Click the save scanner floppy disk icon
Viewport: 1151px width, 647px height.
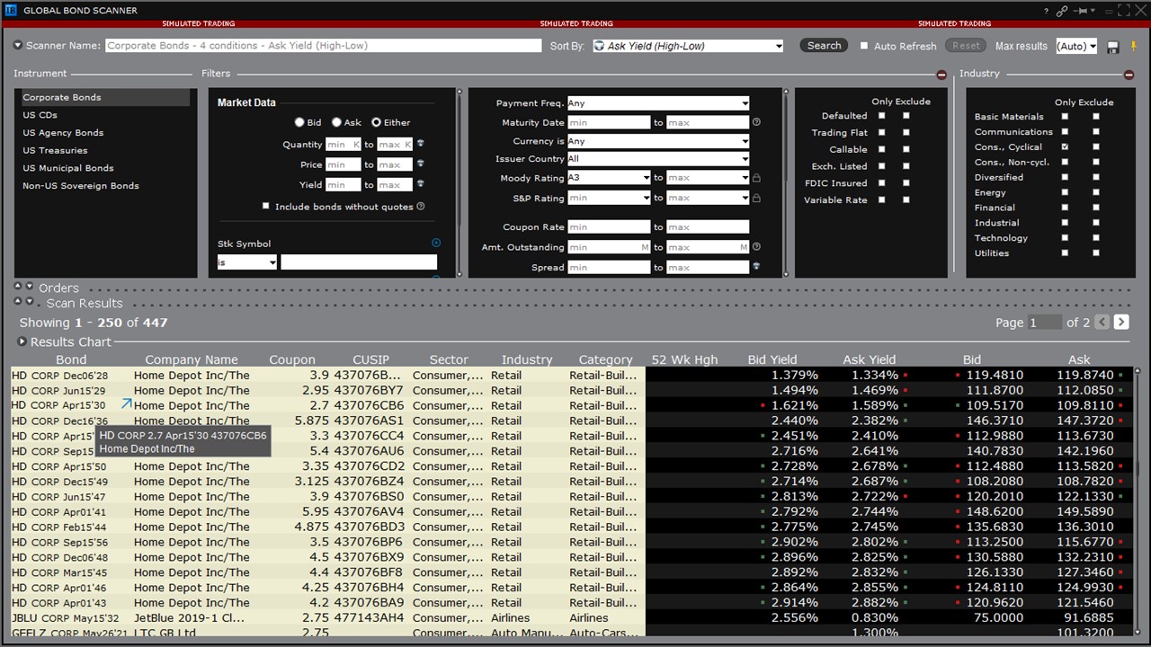(1113, 47)
